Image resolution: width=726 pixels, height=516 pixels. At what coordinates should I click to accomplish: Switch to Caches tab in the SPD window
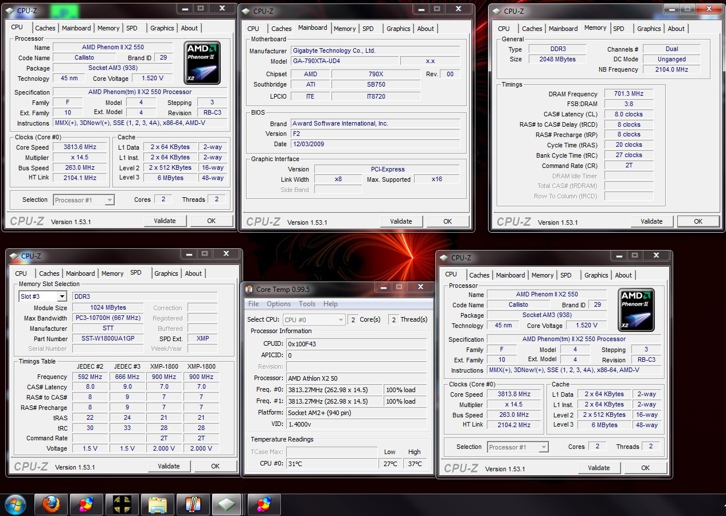point(49,273)
